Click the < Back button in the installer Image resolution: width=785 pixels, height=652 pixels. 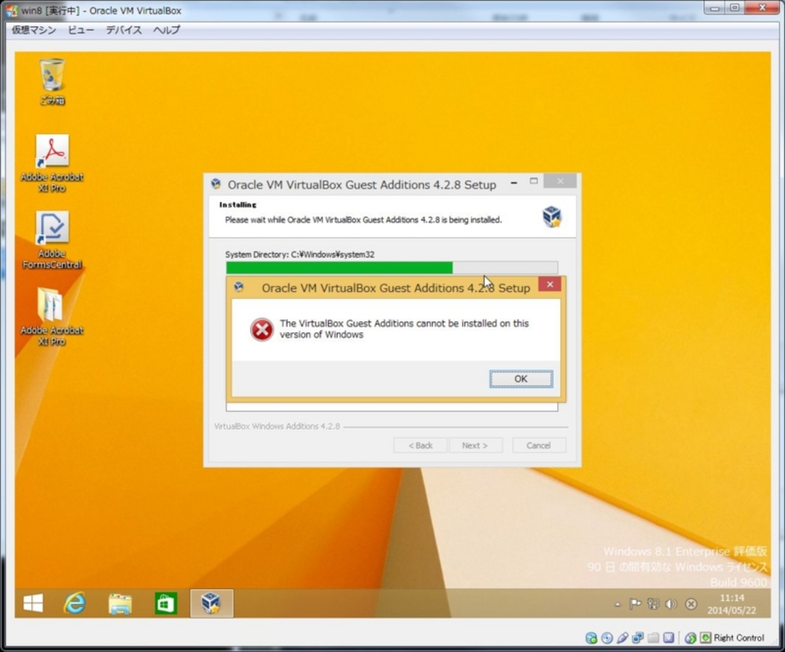[x=420, y=445]
